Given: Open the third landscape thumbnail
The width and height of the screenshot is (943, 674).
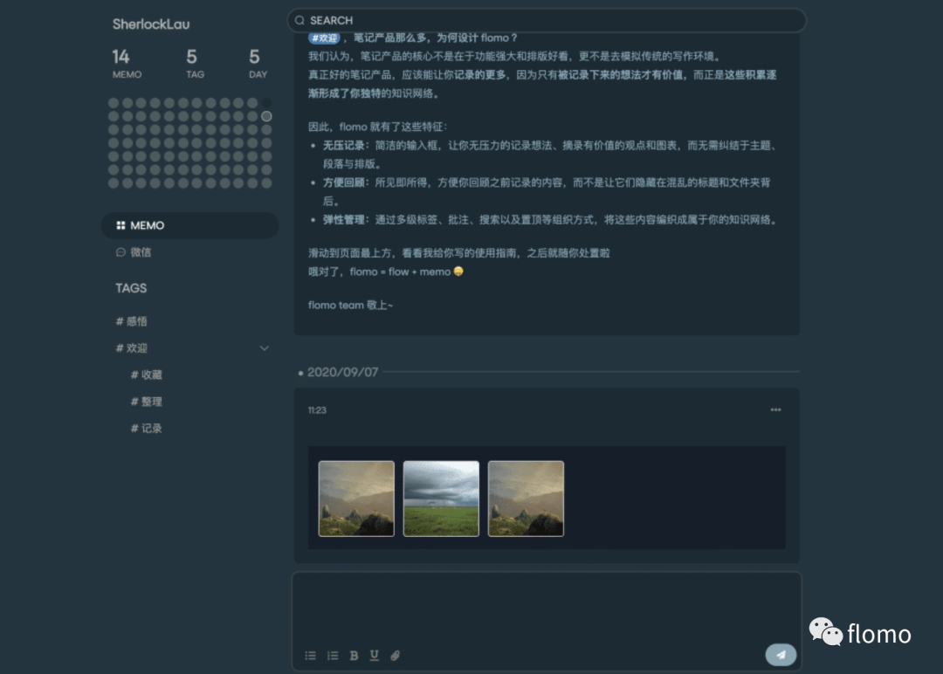Looking at the screenshot, I should click(527, 499).
